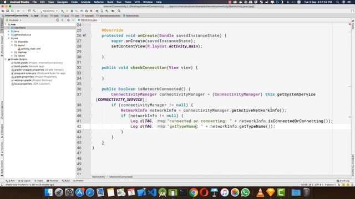Image resolution: width=355 pixels, height=199 pixels.
Task: Toggle the Gradle side tool window
Action: 353,24
